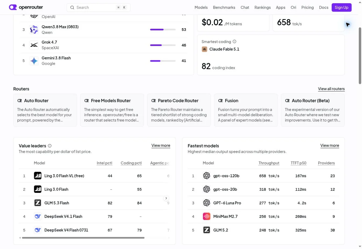Open the Grok 4.7 SpaceXAI logo

[34, 45]
